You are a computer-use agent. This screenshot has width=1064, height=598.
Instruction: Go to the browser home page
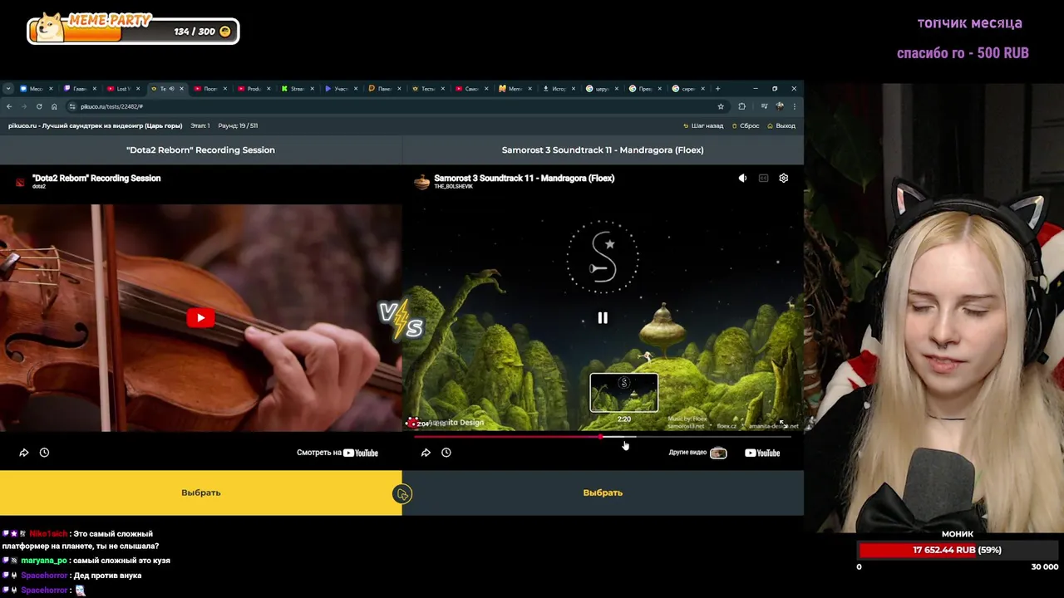(54, 106)
